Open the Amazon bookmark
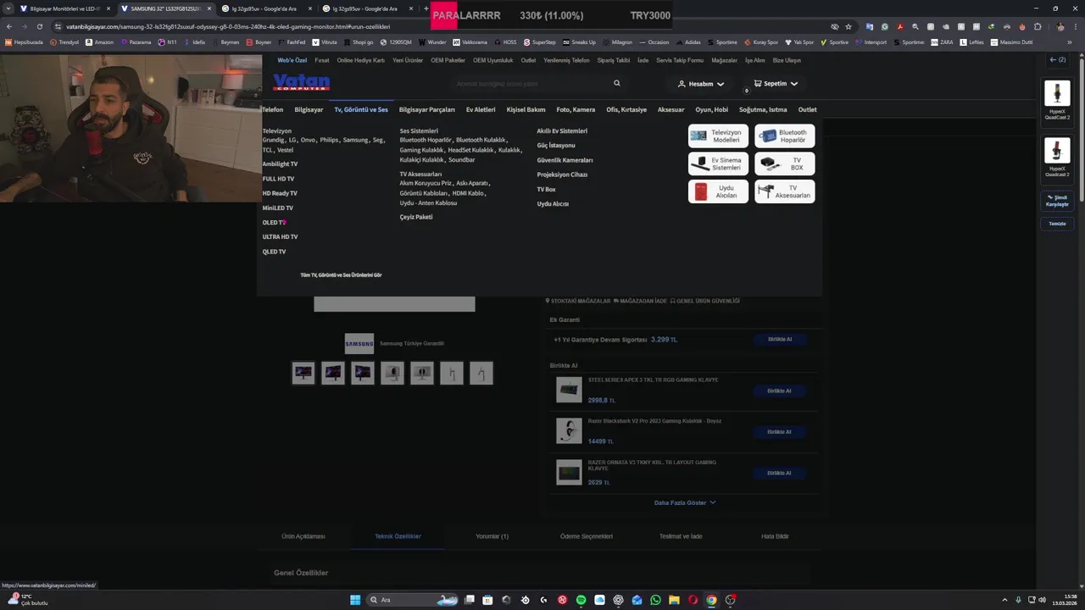Image resolution: width=1085 pixels, height=610 pixels. pyautogui.click(x=99, y=42)
